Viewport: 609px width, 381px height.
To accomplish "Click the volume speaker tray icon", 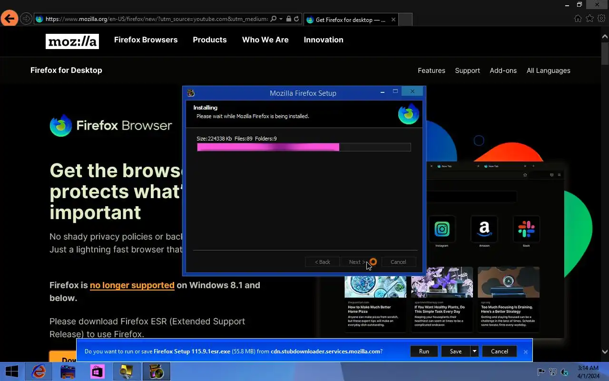I will pos(564,372).
